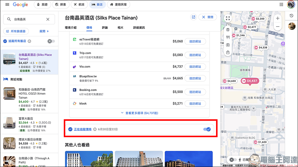Select the $2,200 map price pin
The width and height of the screenshot is (298, 167).
[x=258, y=19]
